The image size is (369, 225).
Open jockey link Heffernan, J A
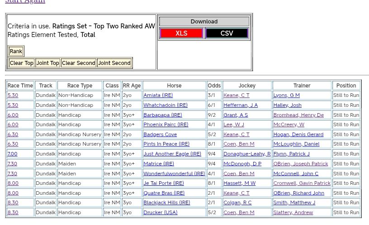[x=241, y=105]
